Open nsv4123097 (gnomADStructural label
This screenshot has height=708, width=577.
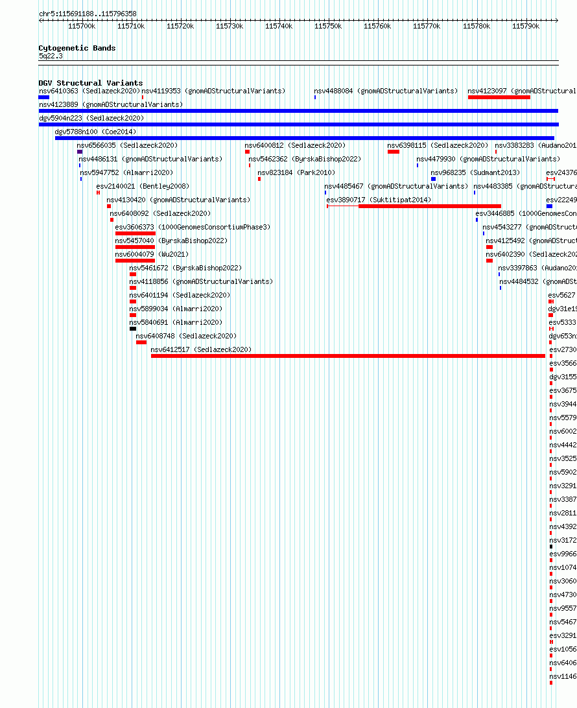[x=523, y=91]
